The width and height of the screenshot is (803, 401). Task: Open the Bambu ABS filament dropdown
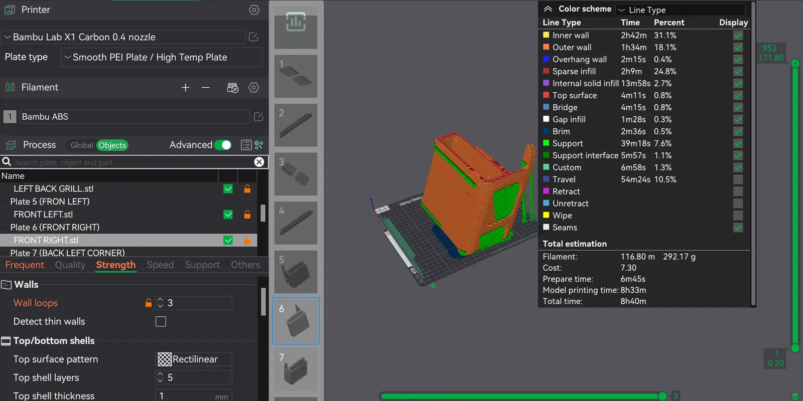[135, 117]
